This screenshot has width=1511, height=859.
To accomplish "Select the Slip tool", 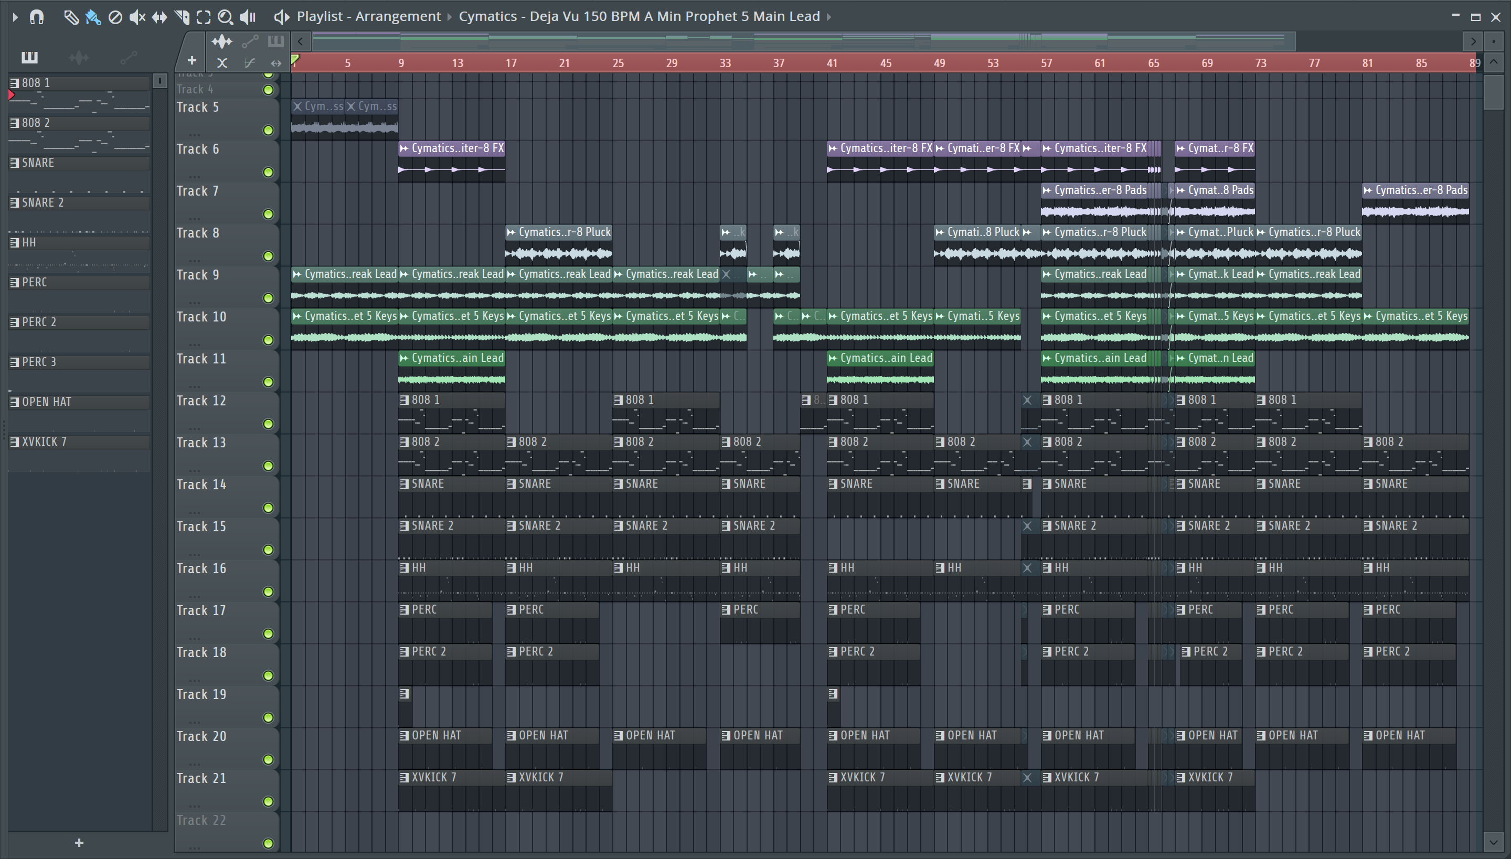I will [x=159, y=17].
